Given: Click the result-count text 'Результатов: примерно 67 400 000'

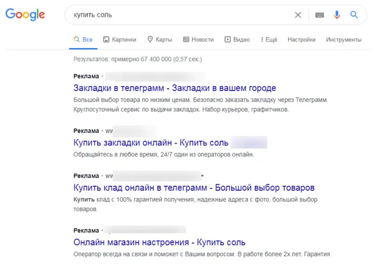Looking at the screenshot, I should coord(122,59).
